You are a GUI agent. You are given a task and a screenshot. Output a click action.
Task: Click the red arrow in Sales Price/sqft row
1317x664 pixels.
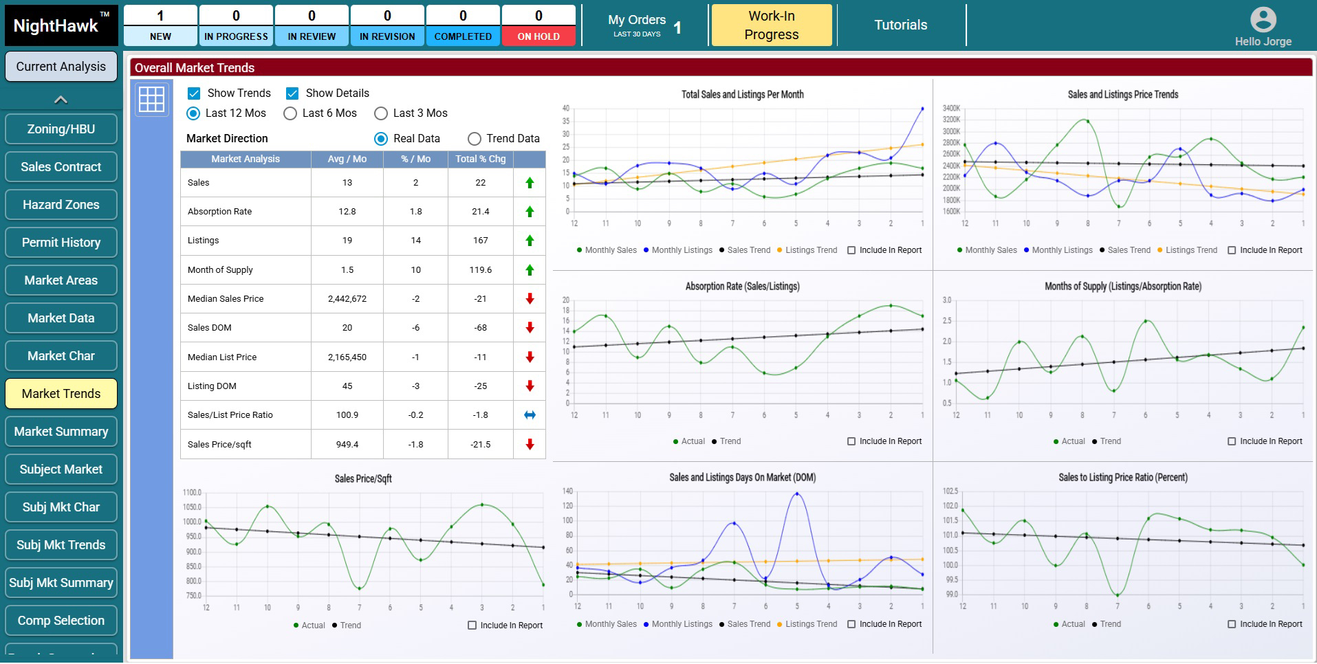click(530, 445)
